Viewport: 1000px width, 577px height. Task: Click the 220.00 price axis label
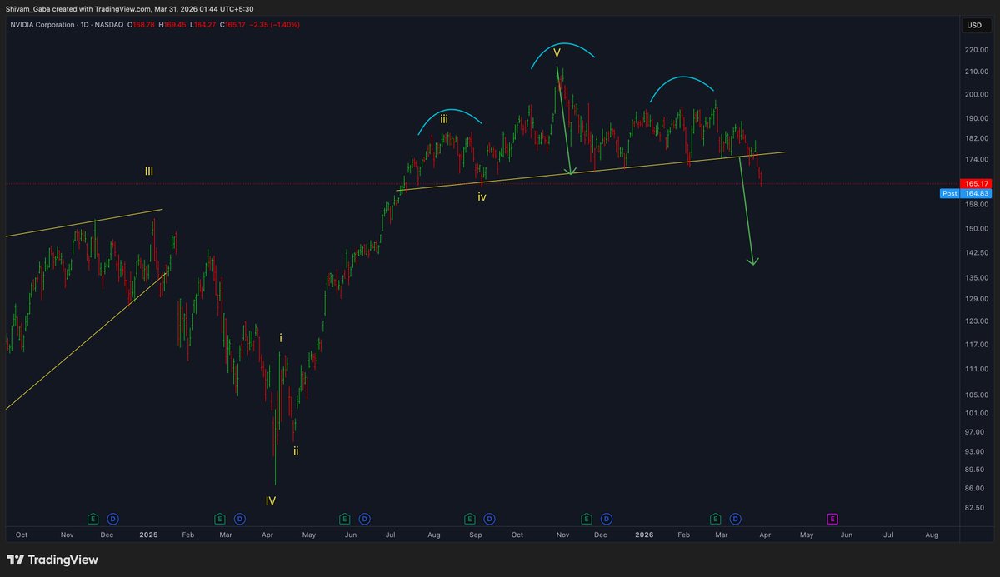pyautogui.click(x=976, y=50)
